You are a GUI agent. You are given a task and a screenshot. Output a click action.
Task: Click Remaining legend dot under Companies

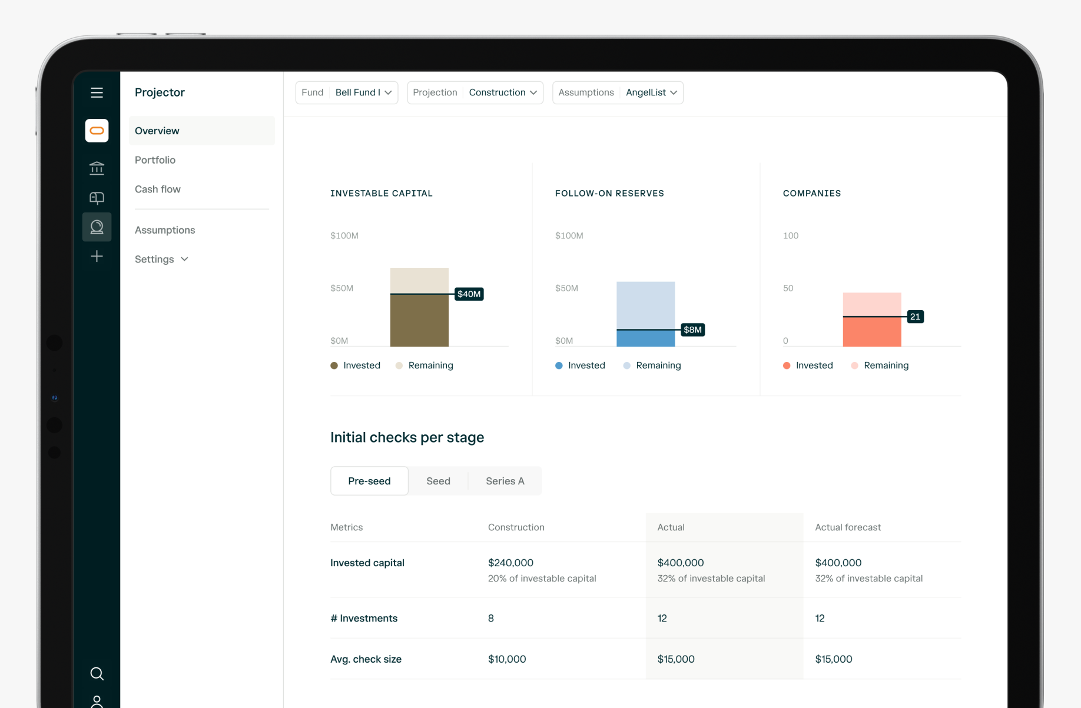coord(854,365)
